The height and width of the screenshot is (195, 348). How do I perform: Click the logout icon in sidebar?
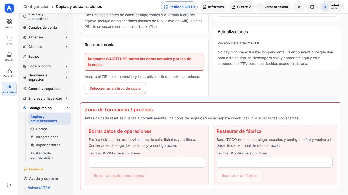(9, 185)
